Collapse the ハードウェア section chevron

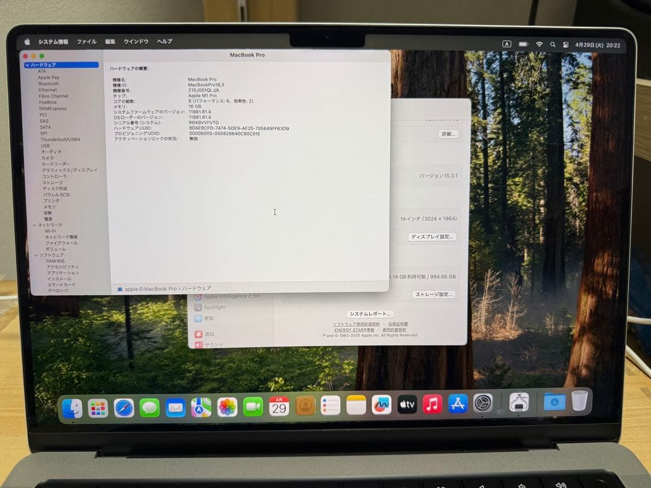point(27,65)
